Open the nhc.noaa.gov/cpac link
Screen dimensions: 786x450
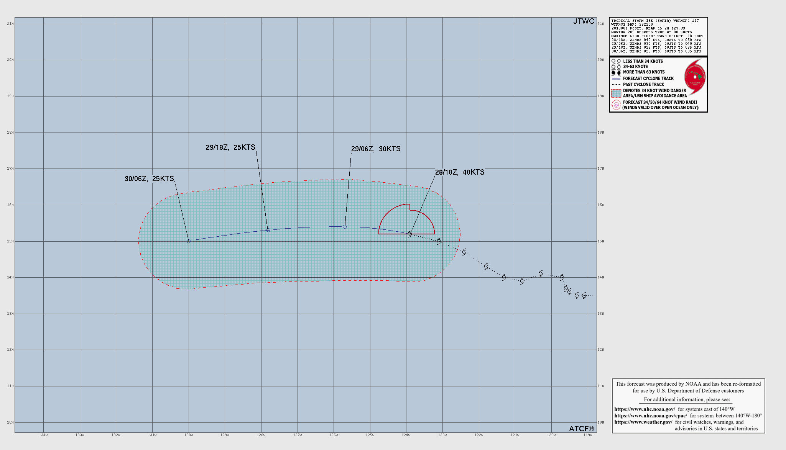[650, 416]
